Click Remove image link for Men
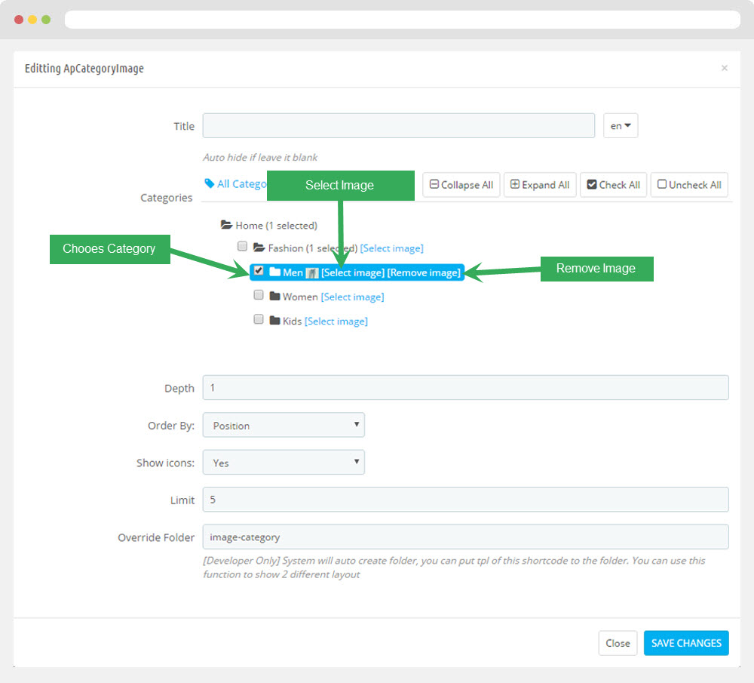The width and height of the screenshot is (754, 683). [x=424, y=272]
